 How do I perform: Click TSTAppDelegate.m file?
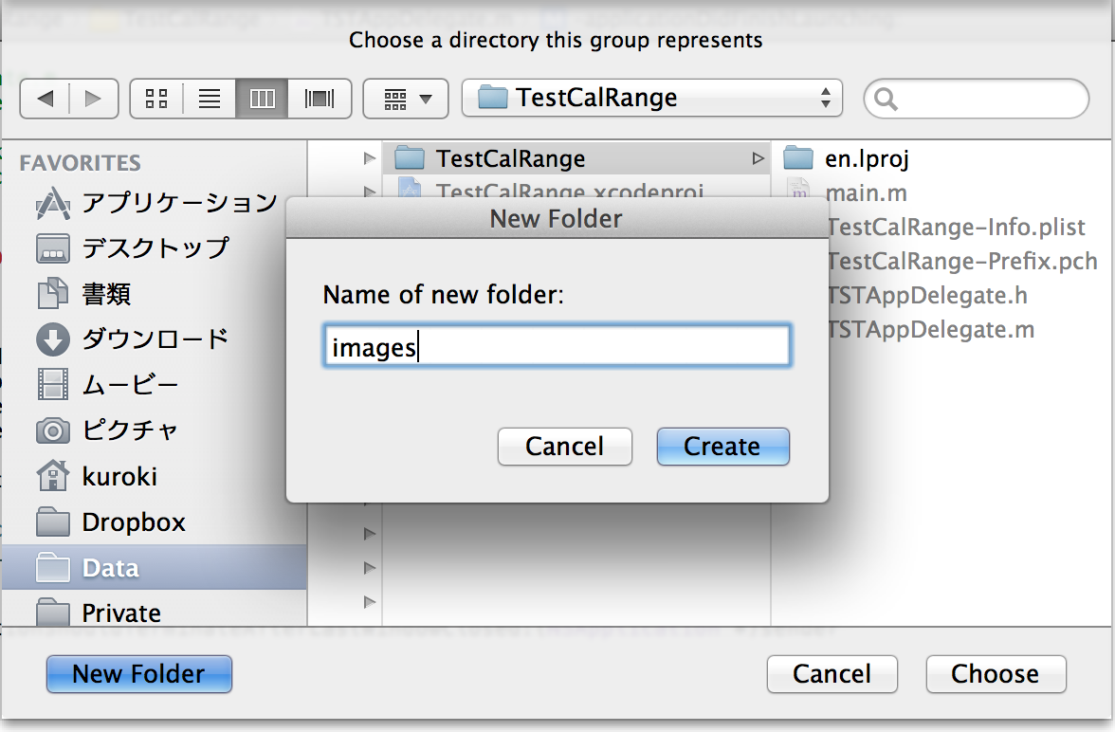coord(931,329)
